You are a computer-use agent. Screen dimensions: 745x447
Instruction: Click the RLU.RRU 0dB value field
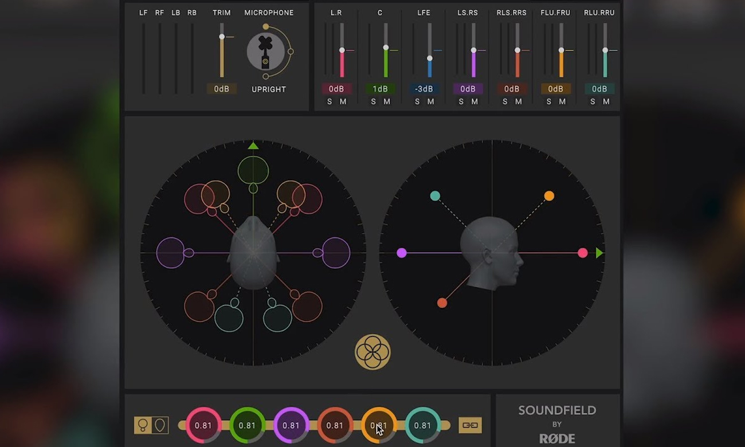599,89
